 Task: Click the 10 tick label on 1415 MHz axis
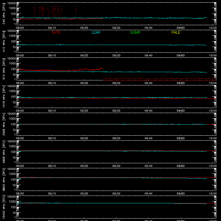point(14,102)
